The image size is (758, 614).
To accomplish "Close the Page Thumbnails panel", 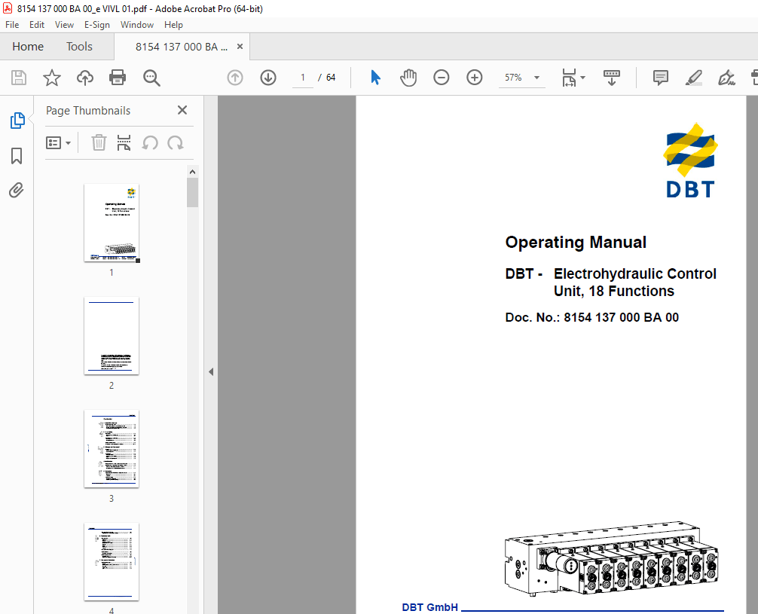I will 182,110.
